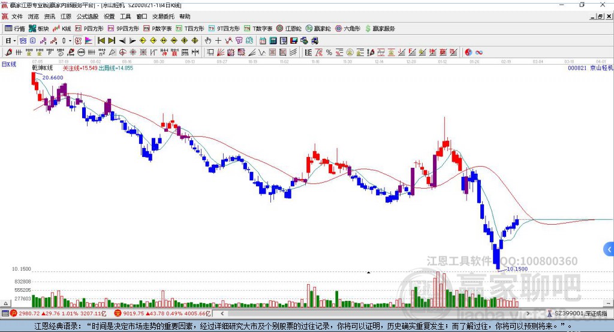Click the red-blue yin-yang icon

point(468,52)
